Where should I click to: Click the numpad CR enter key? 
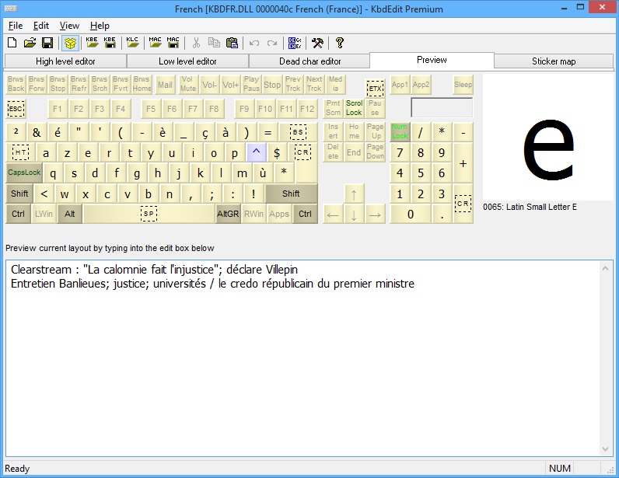463,204
